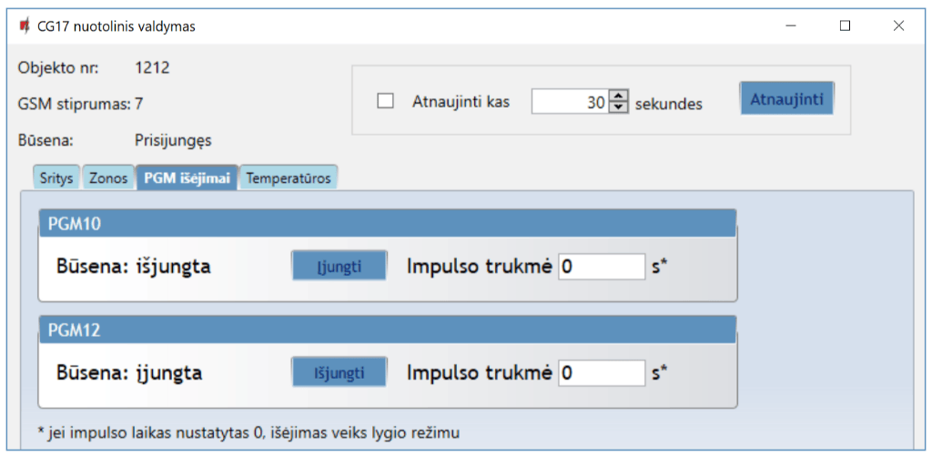Viewport: 932px width, 457px height.
Task: Select the PGM išėjimai tab
Action: [x=187, y=178]
